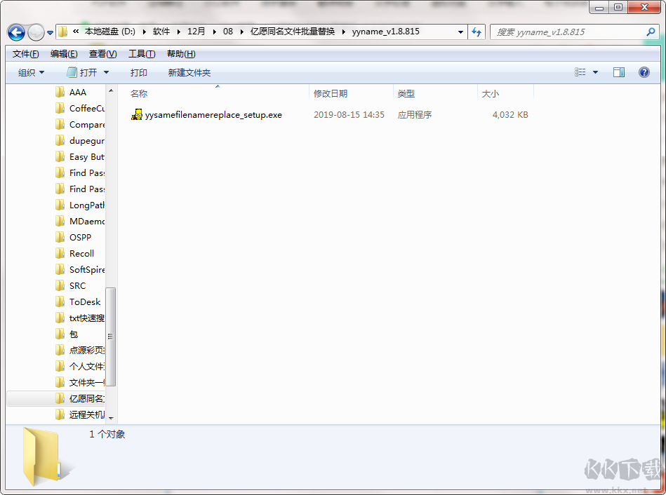The image size is (666, 495).
Task: Click 新建文件夹 button
Action: click(x=189, y=73)
